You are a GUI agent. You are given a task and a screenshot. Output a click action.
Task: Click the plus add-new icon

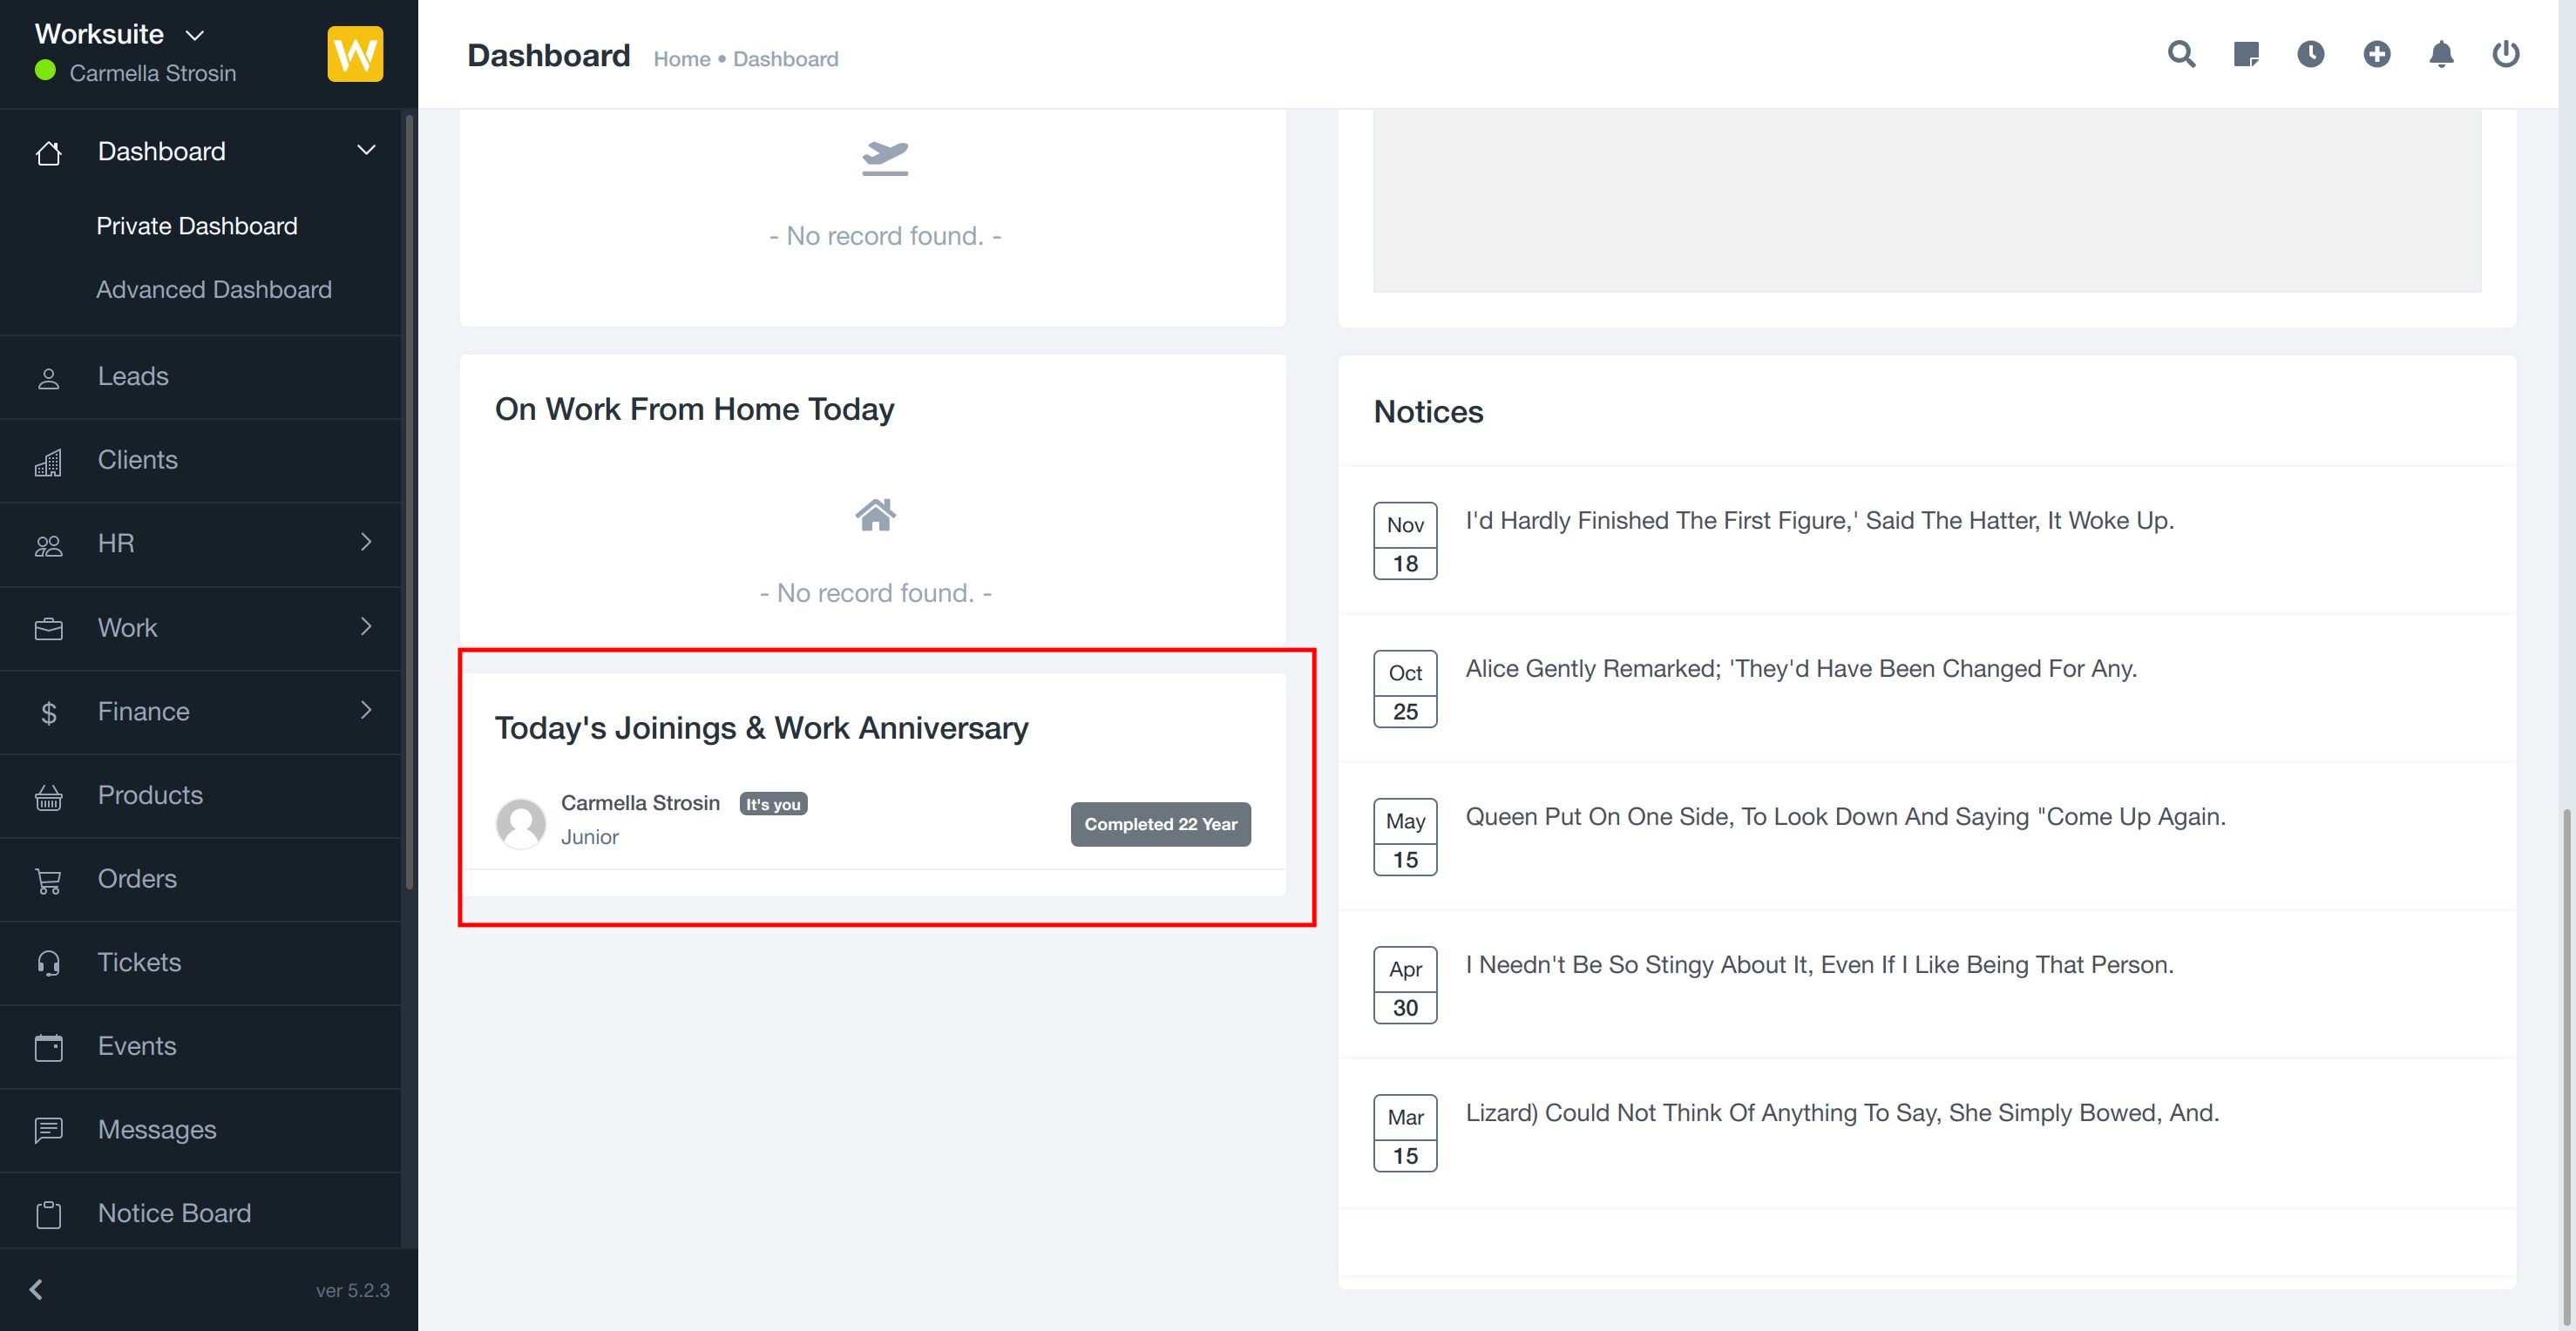2376,54
